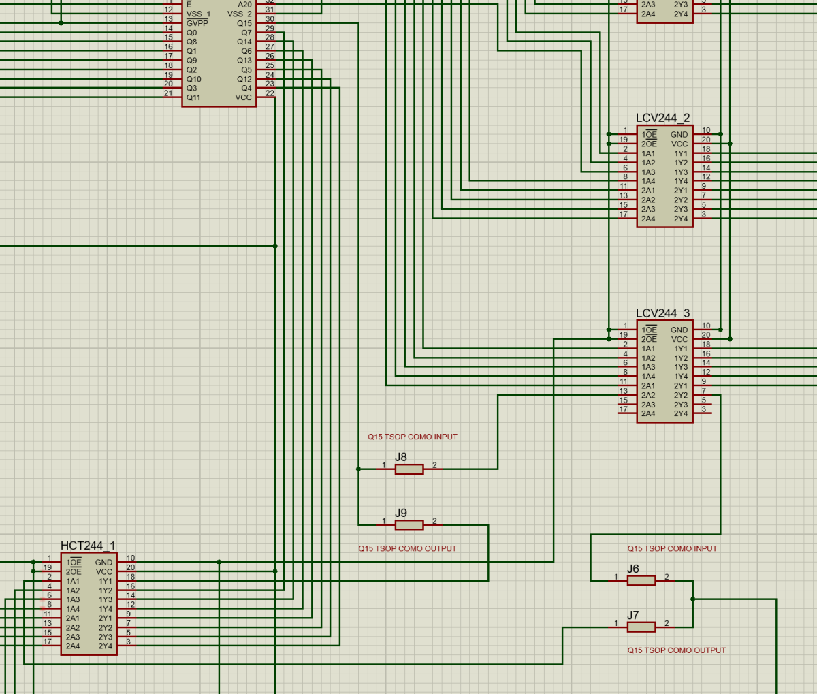Screen dimensions: 817x694
Task: Click the VCC pin label of LCV244_3
Action: tap(679, 339)
